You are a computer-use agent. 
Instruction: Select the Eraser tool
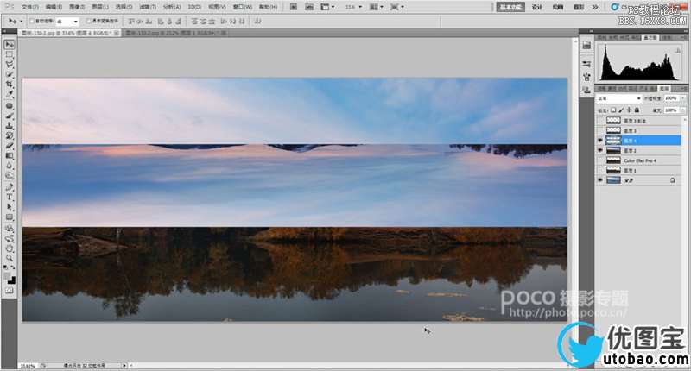(10, 146)
